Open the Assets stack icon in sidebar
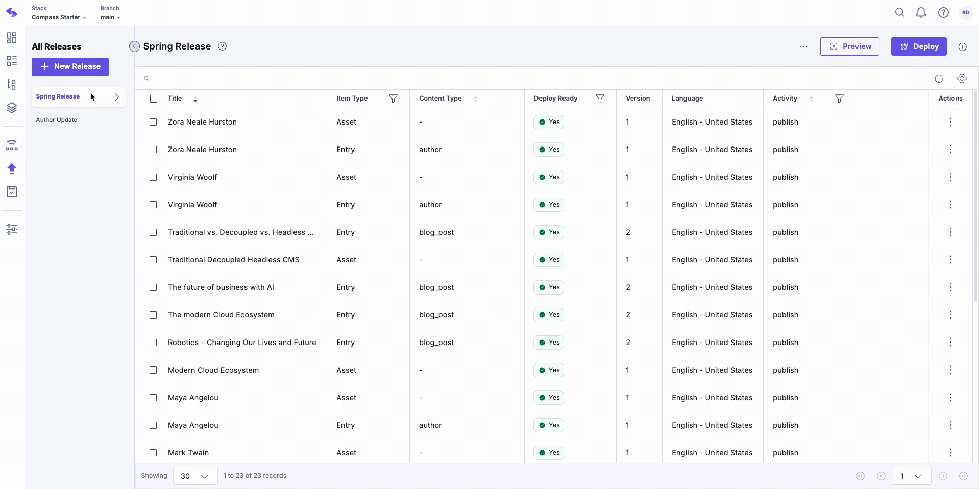979x489 pixels. tap(12, 108)
